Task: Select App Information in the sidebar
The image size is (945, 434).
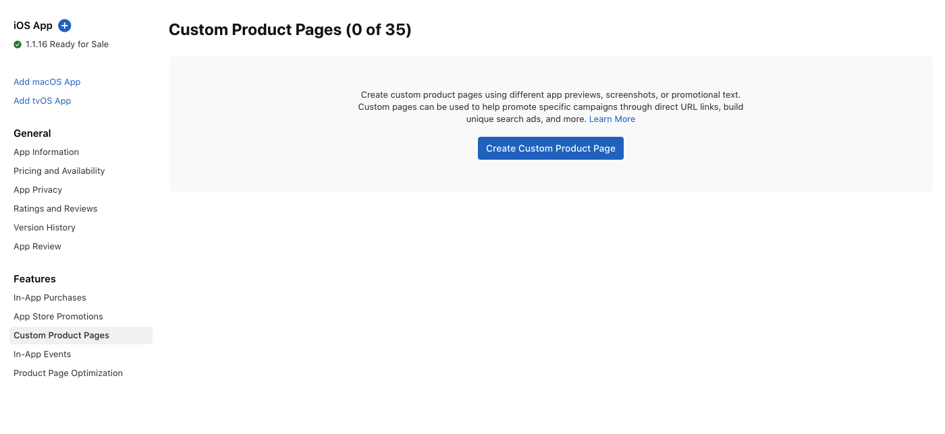Action: (x=46, y=152)
